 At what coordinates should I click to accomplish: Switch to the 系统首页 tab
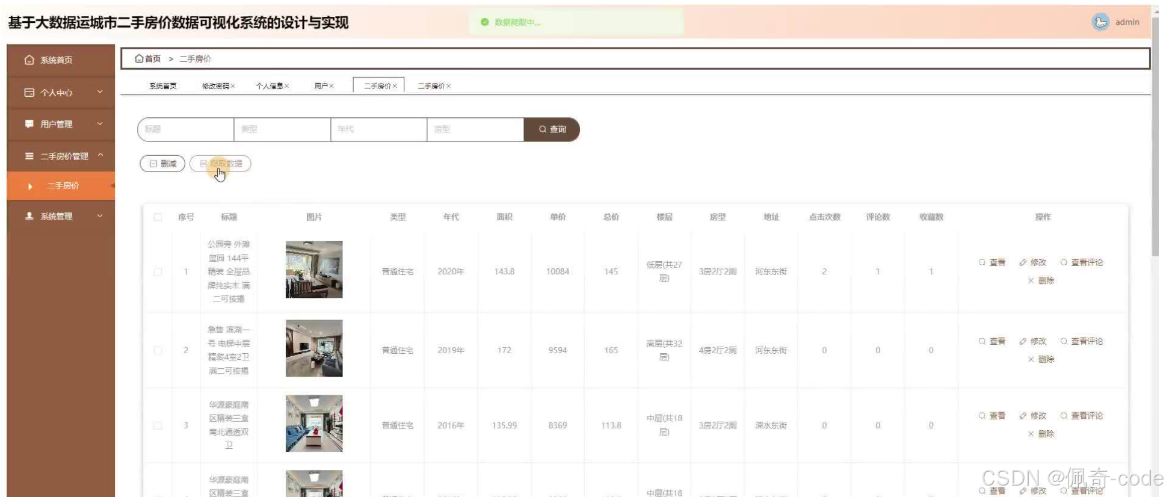coord(163,86)
